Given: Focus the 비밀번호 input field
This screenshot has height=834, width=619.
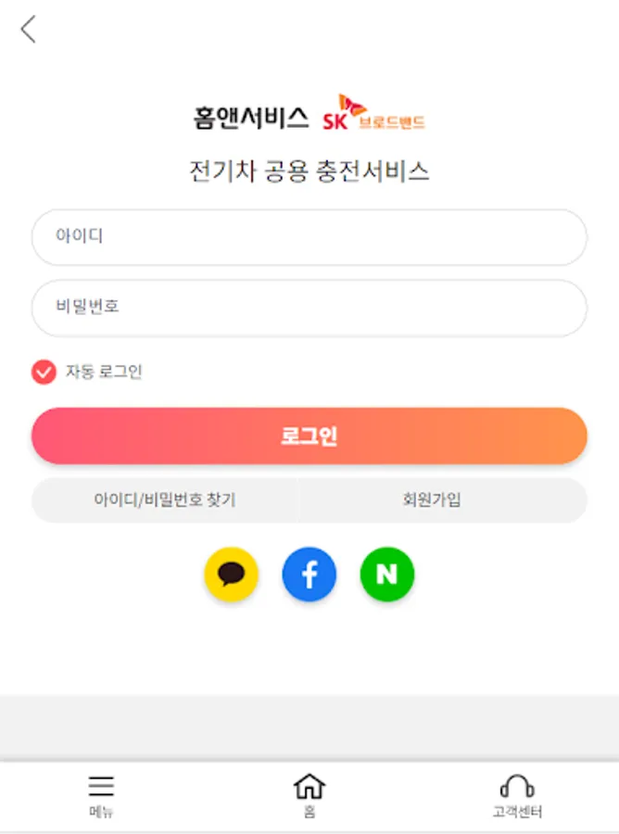Looking at the screenshot, I should pos(309,308).
